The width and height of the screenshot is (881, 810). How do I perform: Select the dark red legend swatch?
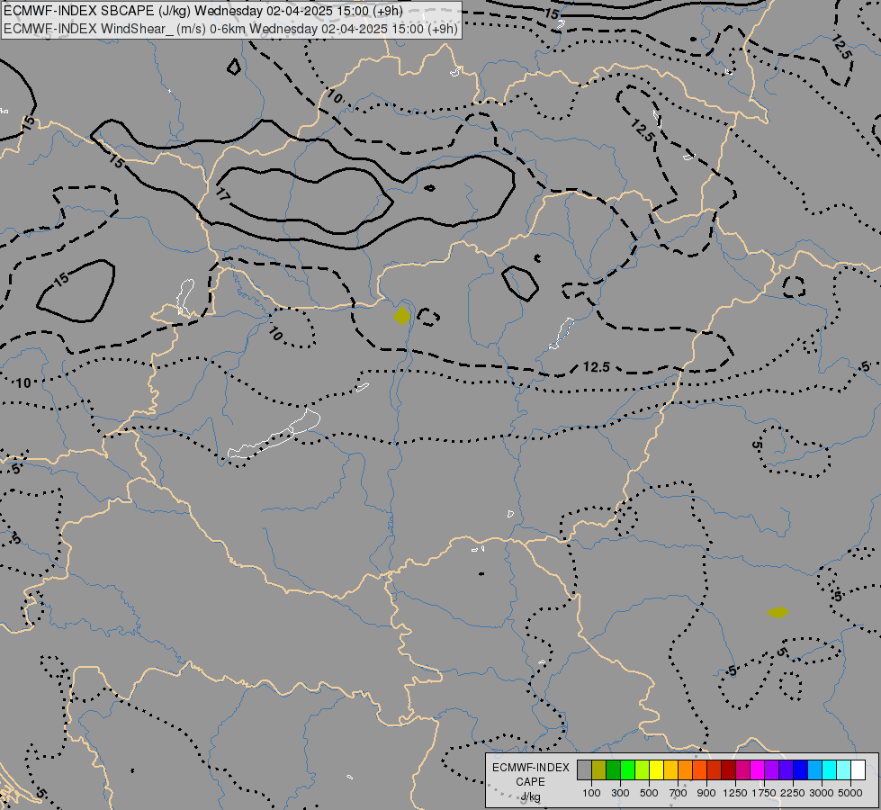728,770
